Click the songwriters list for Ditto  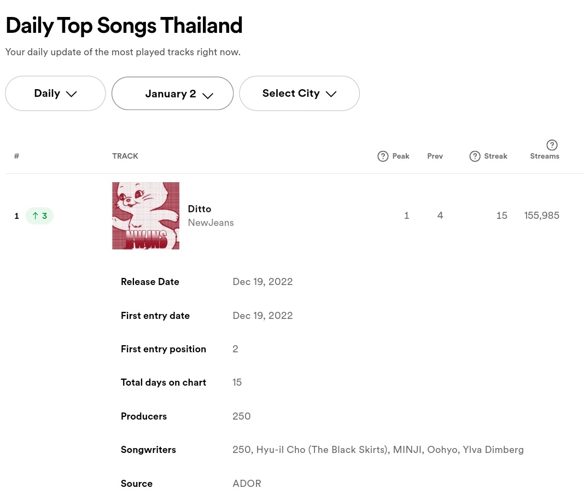click(378, 450)
